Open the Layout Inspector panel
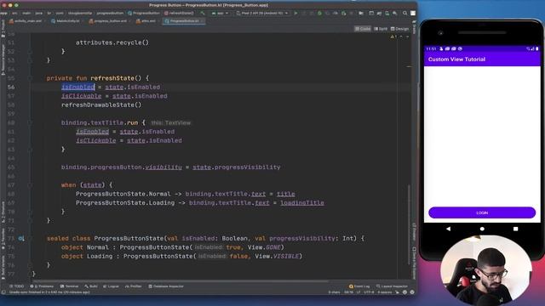 tap(392, 286)
